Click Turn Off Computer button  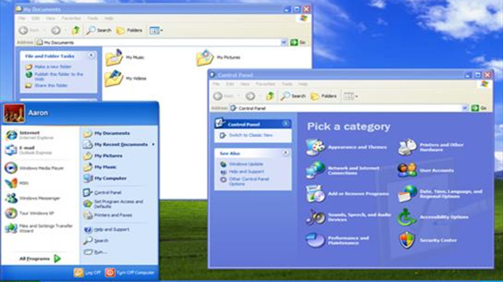coord(130,273)
